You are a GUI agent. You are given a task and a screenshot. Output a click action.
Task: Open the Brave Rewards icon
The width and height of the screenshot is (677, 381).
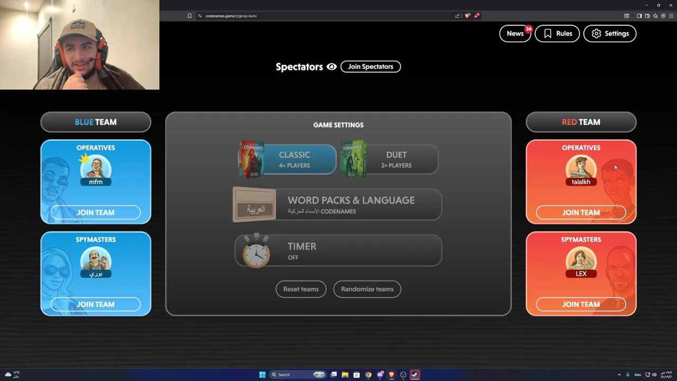click(x=477, y=15)
